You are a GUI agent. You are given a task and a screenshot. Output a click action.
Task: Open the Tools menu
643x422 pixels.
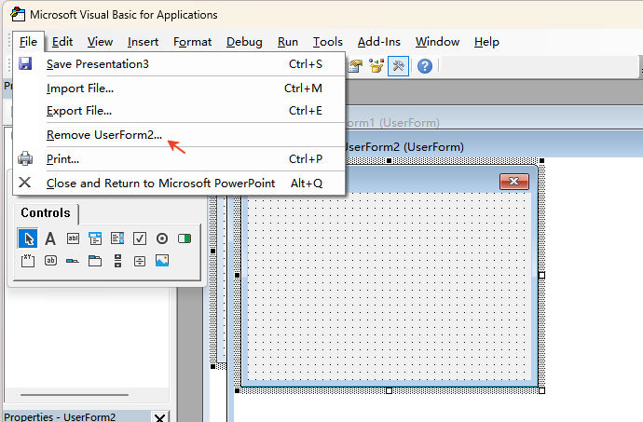[328, 42]
